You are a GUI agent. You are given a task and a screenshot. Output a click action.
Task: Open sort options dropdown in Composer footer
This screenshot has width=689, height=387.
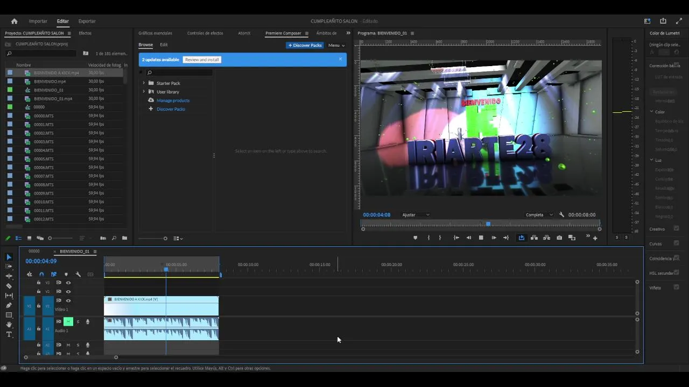178,238
